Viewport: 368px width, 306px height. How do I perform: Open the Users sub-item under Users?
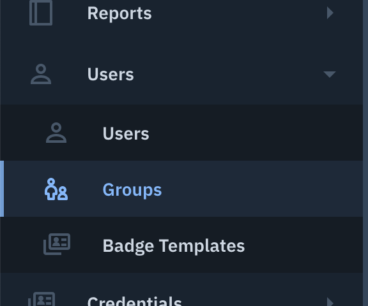coord(126,133)
